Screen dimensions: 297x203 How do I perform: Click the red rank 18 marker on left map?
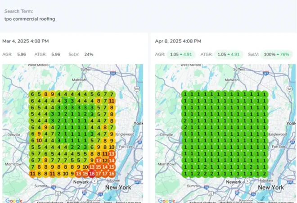[92, 174]
